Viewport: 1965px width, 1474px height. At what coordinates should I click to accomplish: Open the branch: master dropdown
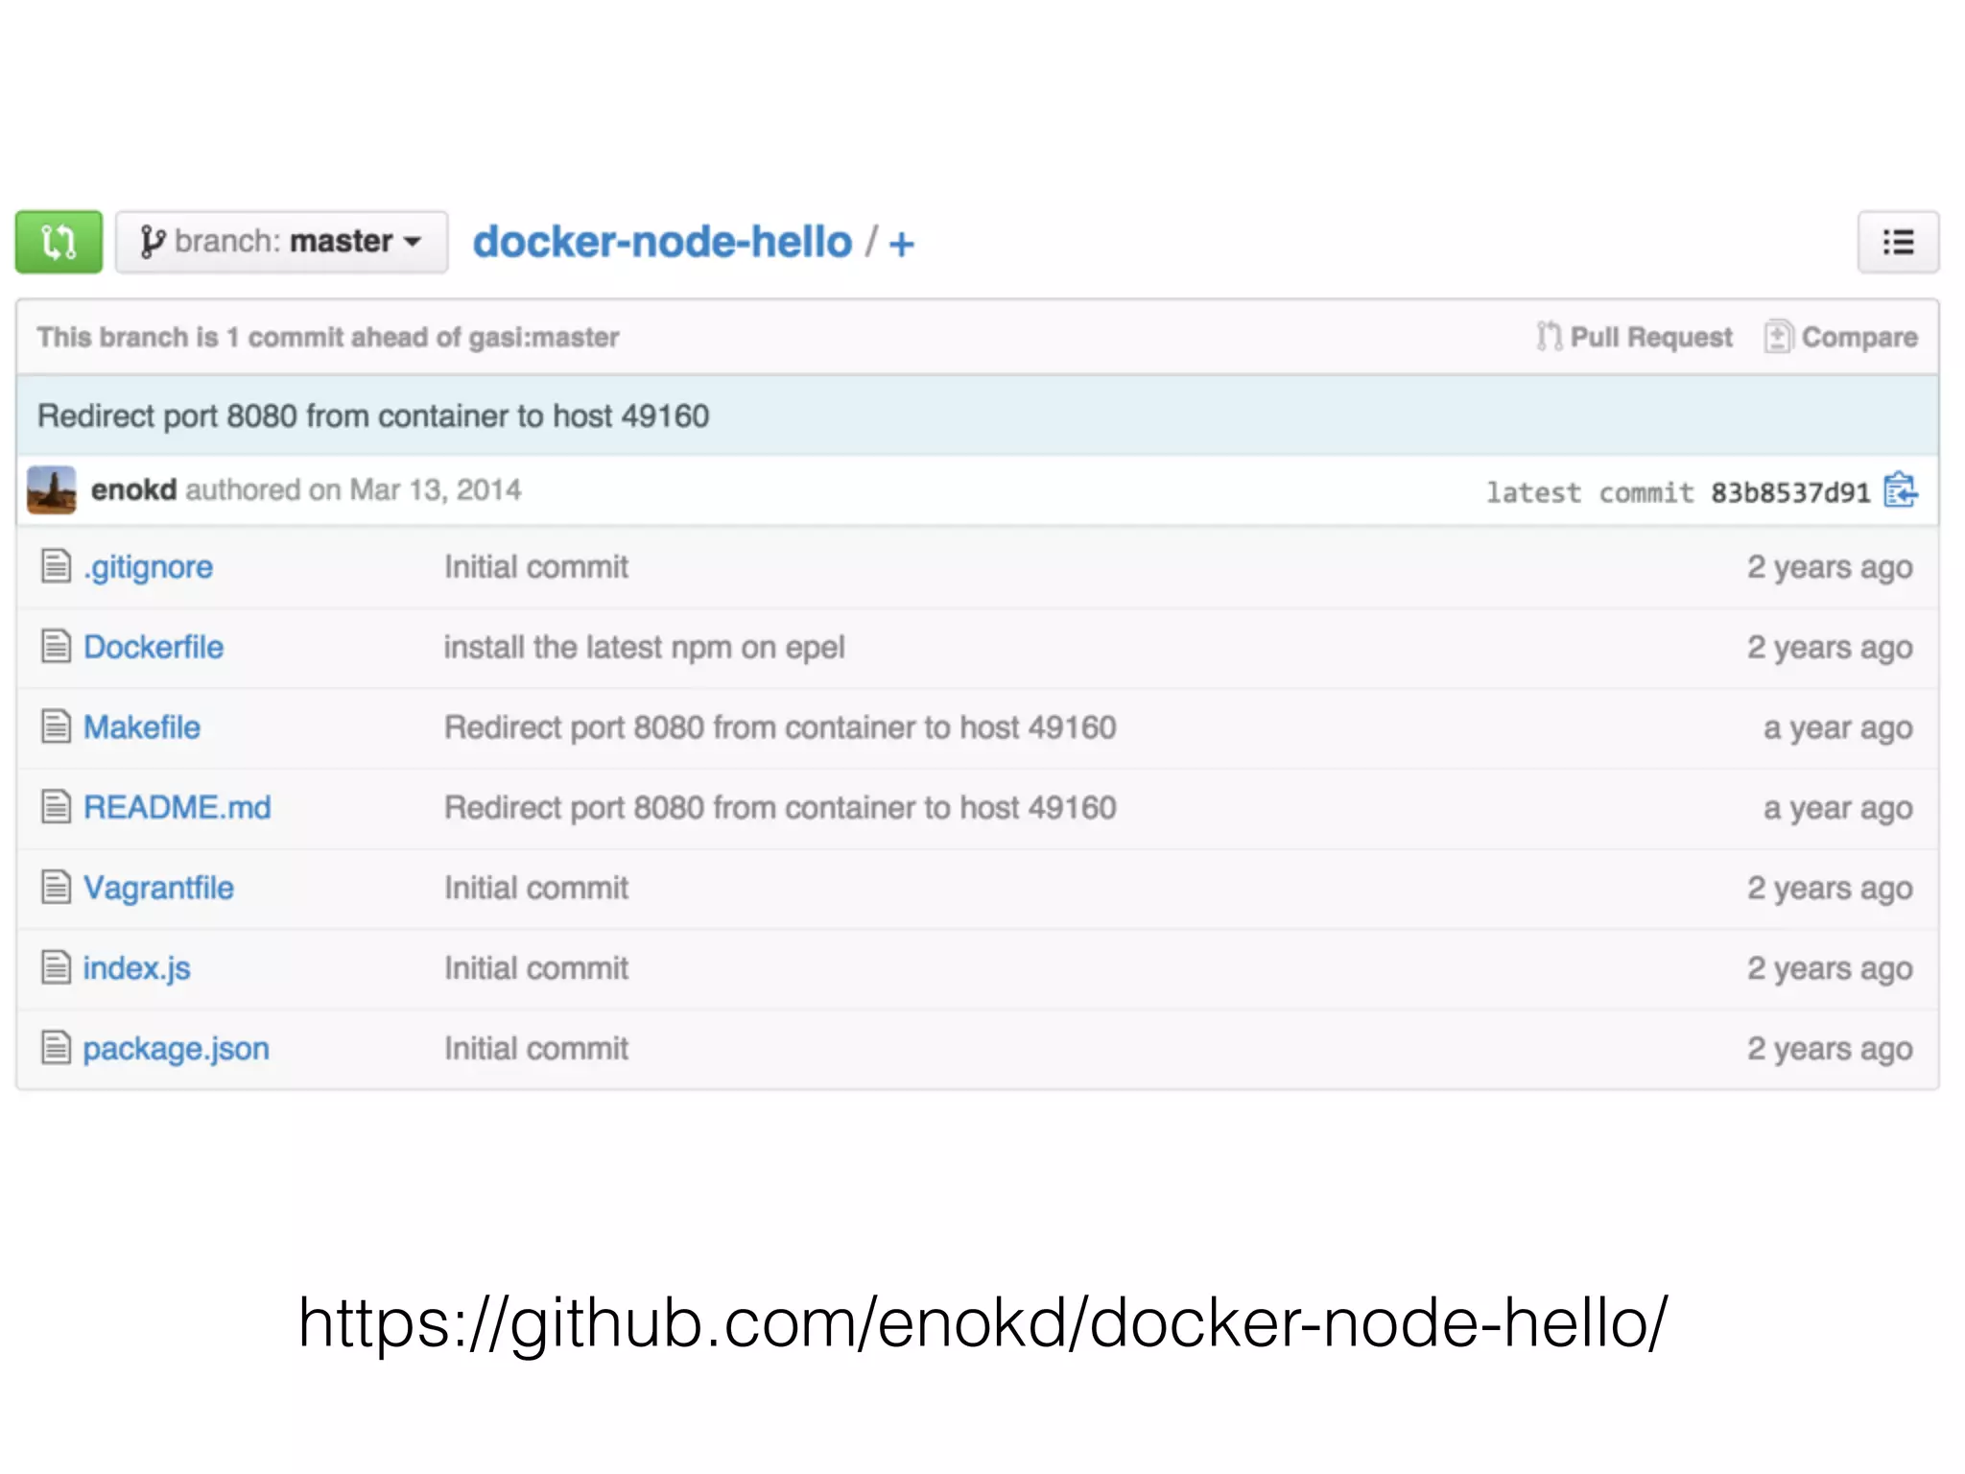click(x=281, y=242)
